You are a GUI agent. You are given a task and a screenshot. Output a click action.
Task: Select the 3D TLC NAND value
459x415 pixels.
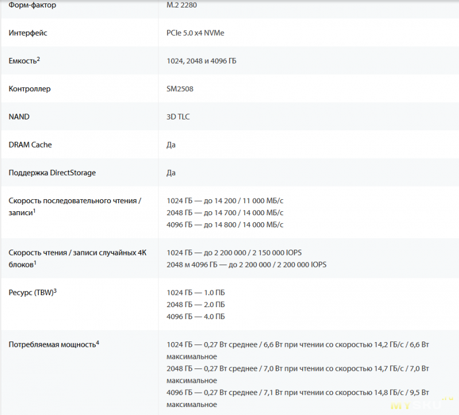click(x=178, y=117)
